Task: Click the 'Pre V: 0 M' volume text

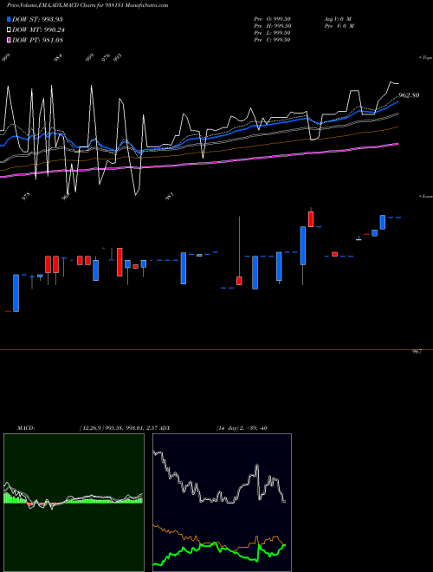Action: tap(339, 26)
